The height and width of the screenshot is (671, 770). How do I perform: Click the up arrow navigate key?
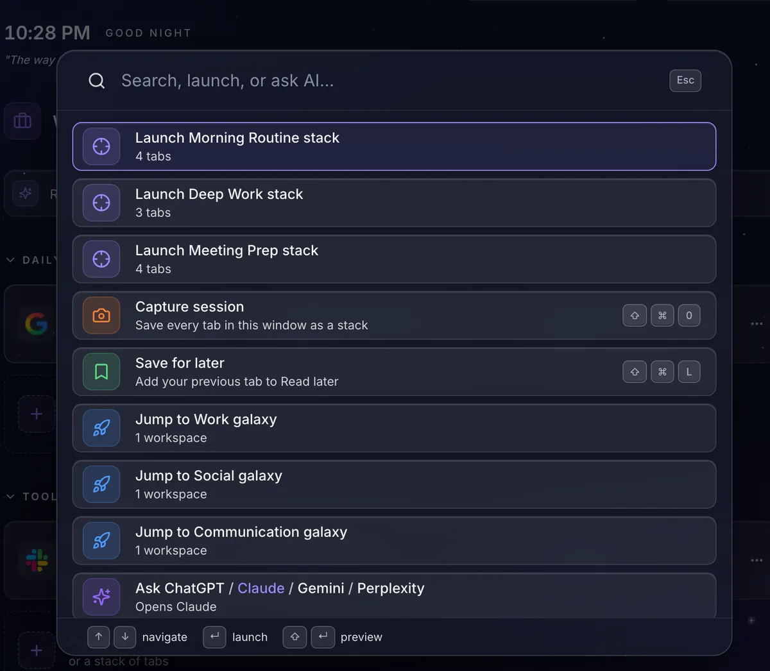coord(99,637)
